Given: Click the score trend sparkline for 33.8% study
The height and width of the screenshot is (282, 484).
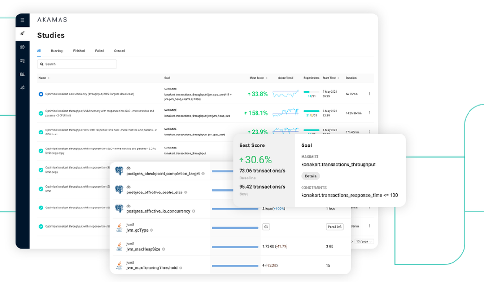Looking at the screenshot, I should tap(286, 94).
